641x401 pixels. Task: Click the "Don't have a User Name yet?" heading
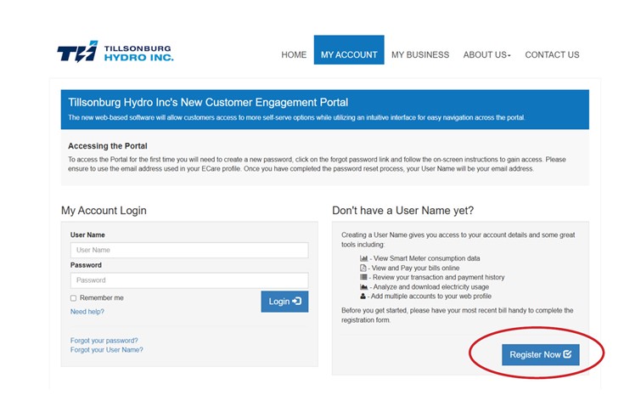click(402, 211)
